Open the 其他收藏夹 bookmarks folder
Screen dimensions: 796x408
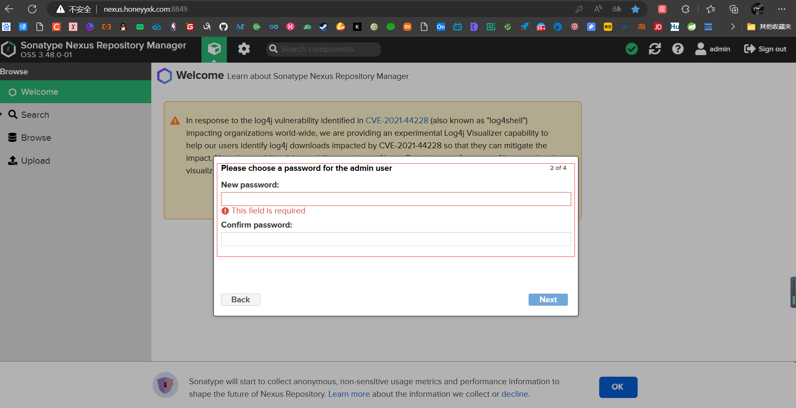pos(769,27)
